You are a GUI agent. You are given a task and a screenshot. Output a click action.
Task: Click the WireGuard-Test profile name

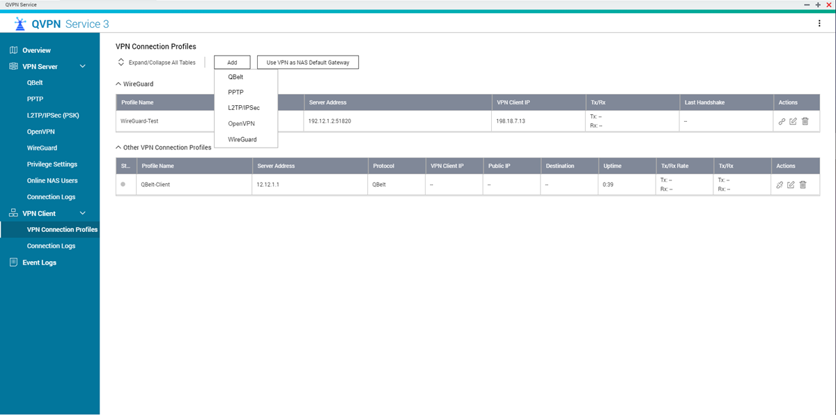pos(139,120)
